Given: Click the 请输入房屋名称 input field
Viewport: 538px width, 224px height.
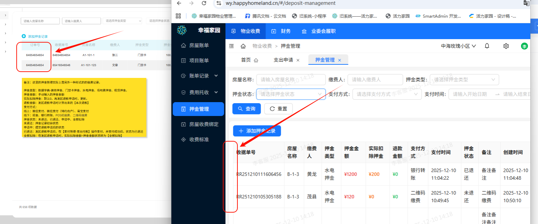Looking at the screenshot, I should pos(291,79).
